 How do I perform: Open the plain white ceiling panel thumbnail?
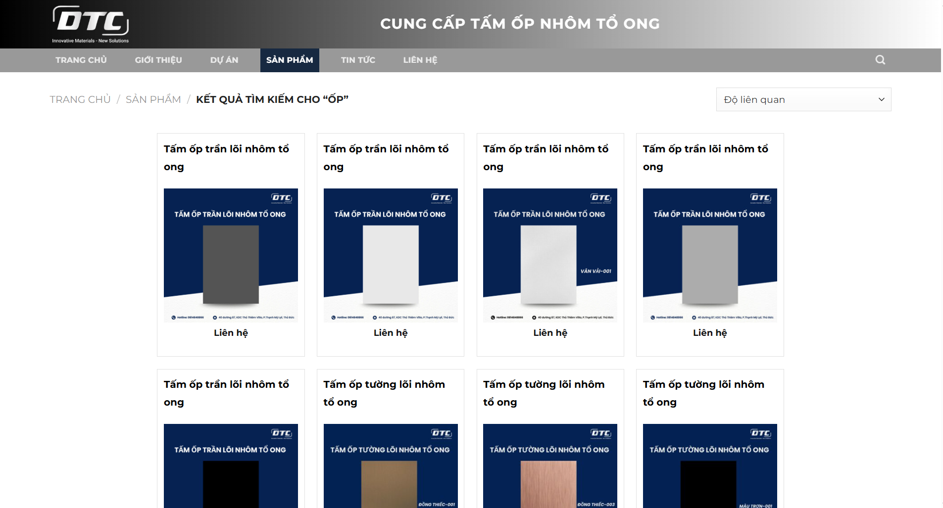point(391,255)
